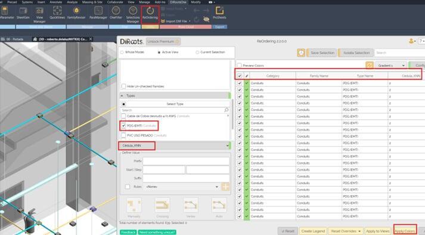Open Selections Manager tool

[133, 15]
